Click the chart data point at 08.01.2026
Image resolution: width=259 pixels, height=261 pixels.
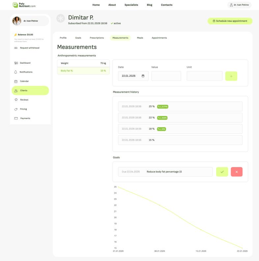[159, 205]
